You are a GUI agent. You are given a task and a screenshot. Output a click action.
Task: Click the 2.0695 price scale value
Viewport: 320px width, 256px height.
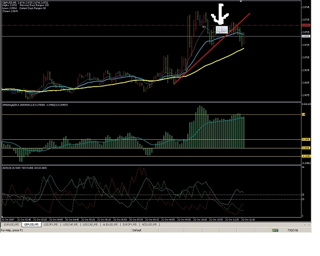[306, 70]
